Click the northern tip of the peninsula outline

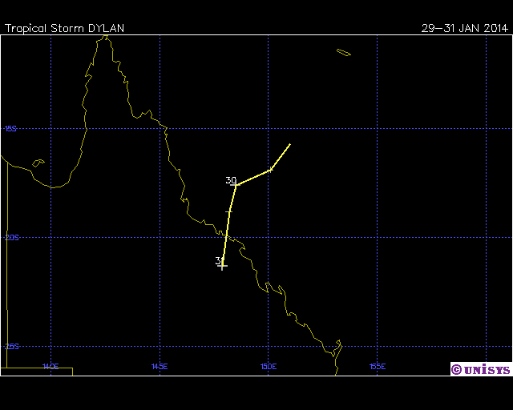pos(102,37)
